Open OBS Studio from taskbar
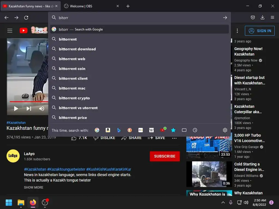Screen dimensions: 279x209 tap(45, 202)
